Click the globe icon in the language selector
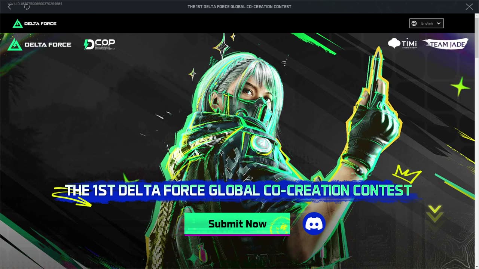The height and width of the screenshot is (269, 479). pos(414,24)
